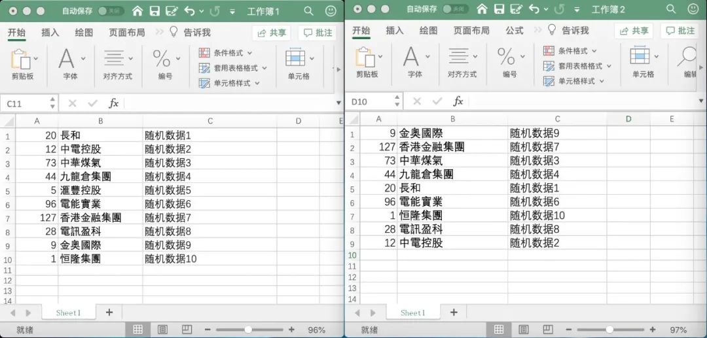Open the 页面布局 tab in 工作簿2
This screenshot has width=707, height=338.
pos(471,31)
